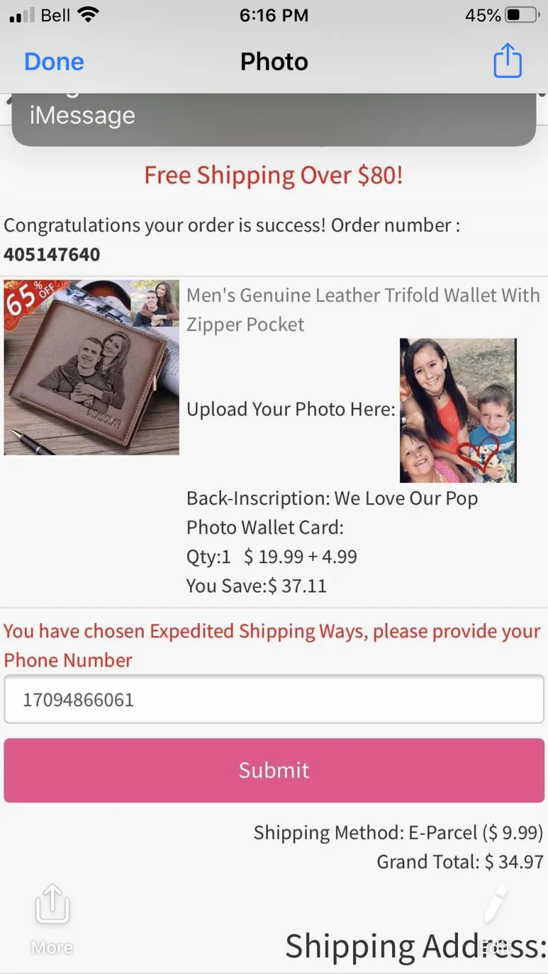The height and width of the screenshot is (974, 548).
Task: Tap the Photo title in navigation bar
Action: tap(274, 61)
